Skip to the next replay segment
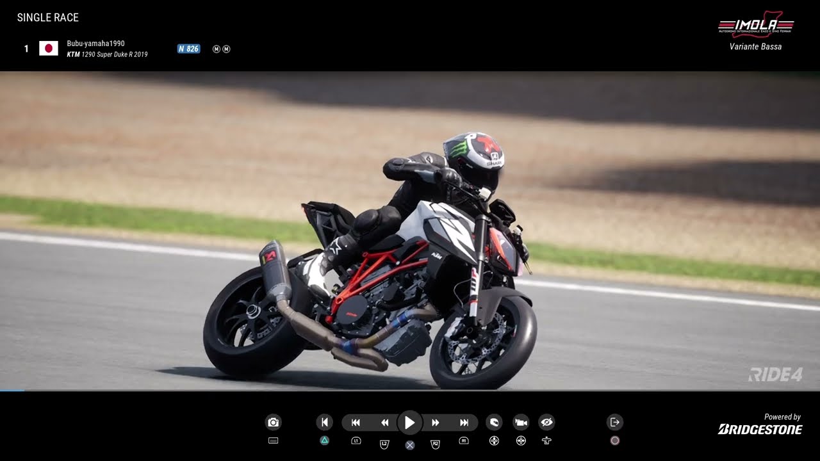820x461 pixels. (x=464, y=423)
